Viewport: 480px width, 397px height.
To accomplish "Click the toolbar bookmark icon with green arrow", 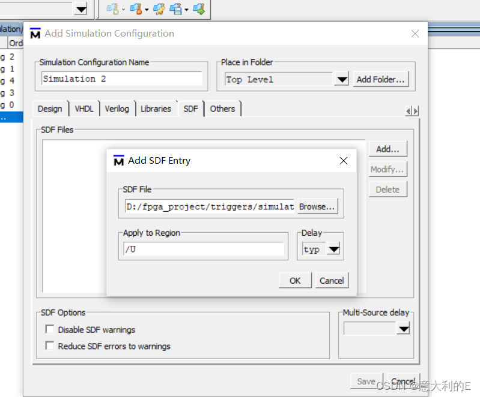I will click(199, 9).
